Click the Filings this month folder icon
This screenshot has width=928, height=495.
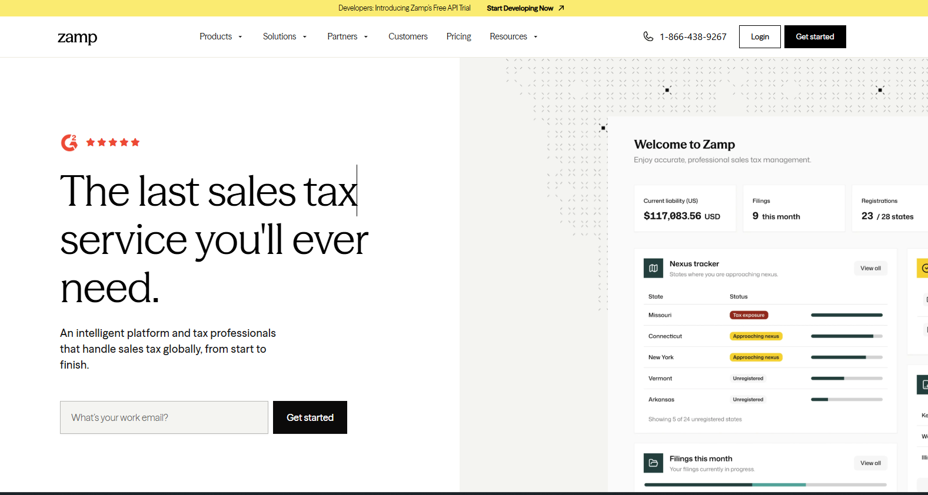[x=653, y=463]
